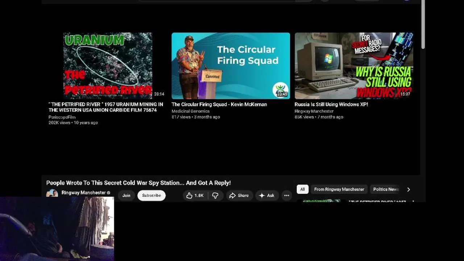
Task: Open Ringway Manchester channel avatar
Action: tap(52, 193)
